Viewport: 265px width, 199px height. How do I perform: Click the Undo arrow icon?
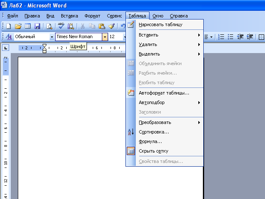(123, 26)
